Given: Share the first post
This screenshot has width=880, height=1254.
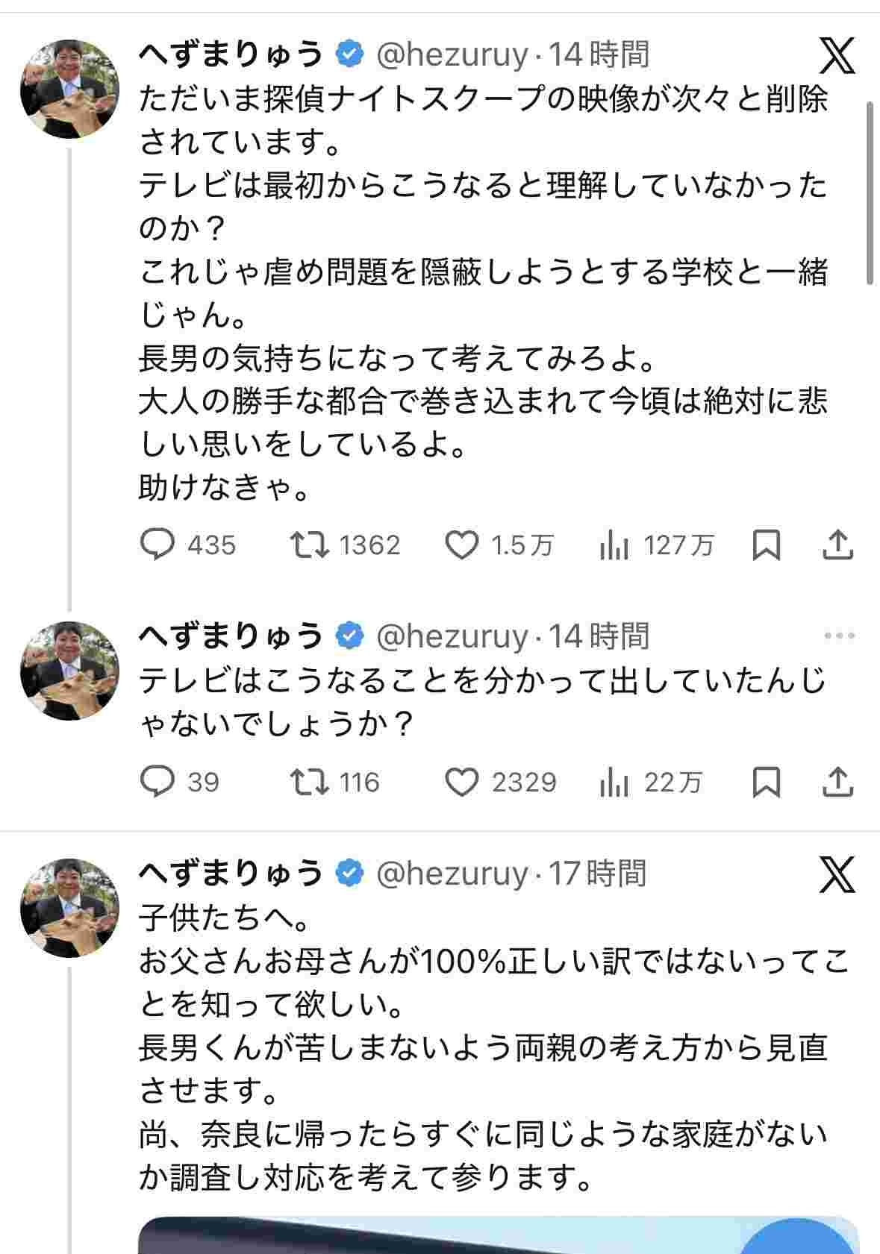Looking at the screenshot, I should pos(837,545).
